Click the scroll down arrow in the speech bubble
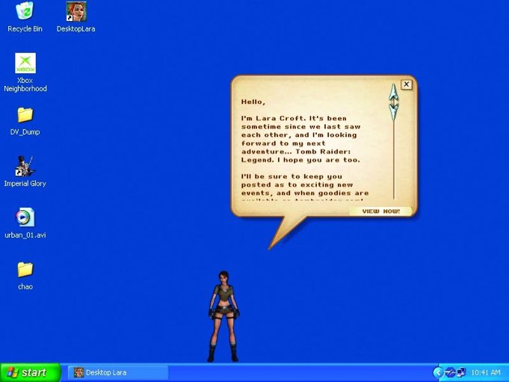 pos(394,112)
